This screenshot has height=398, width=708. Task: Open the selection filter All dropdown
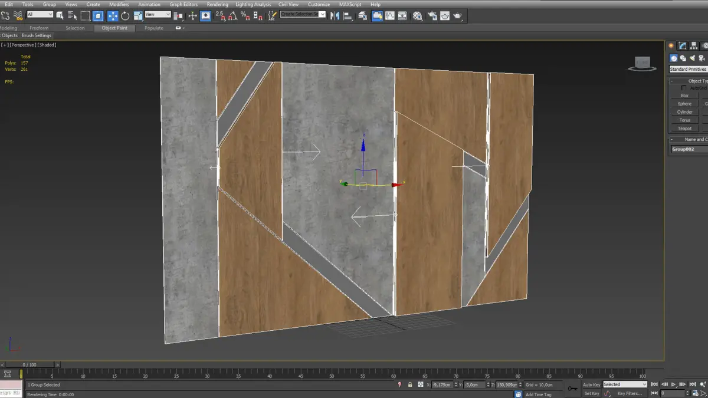(x=40, y=14)
